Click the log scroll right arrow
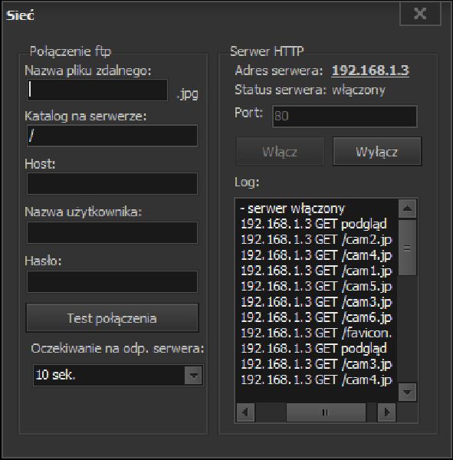This screenshot has width=453, height=460. pos(386,412)
